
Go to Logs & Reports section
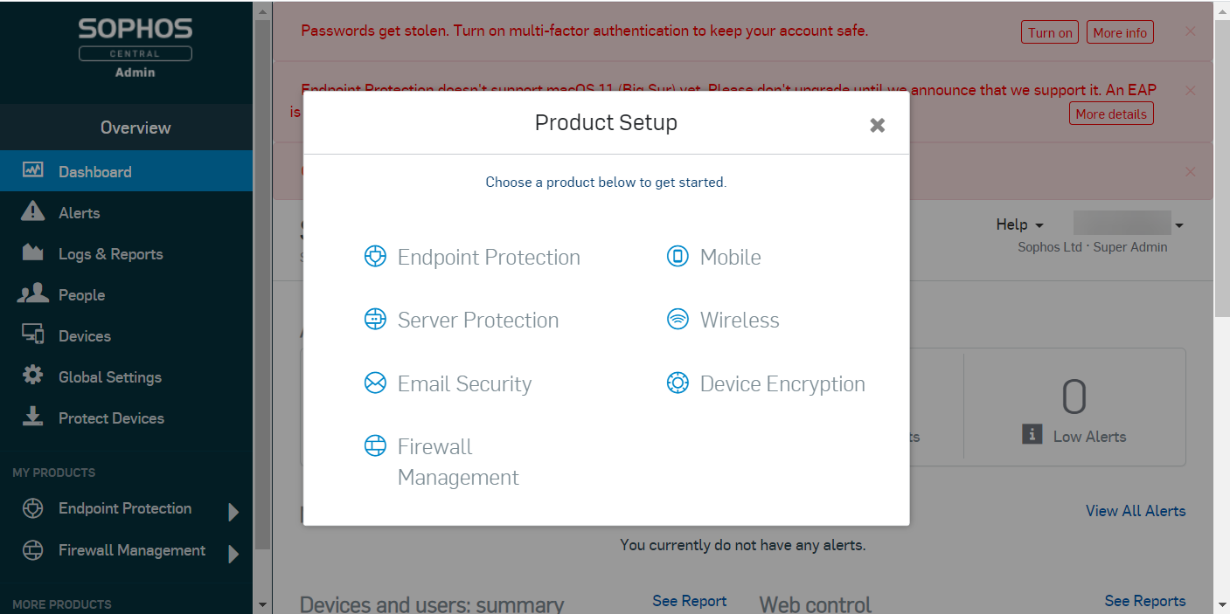110,254
